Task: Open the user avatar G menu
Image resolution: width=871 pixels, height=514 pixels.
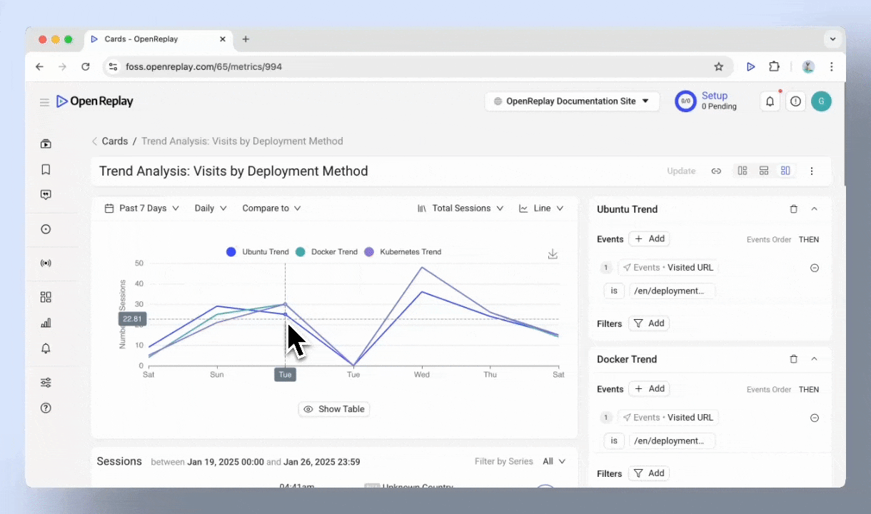Action: point(821,101)
